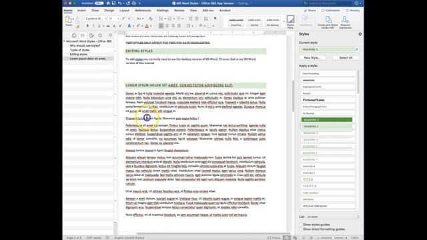
Task: Center align text
Action: 167,26
